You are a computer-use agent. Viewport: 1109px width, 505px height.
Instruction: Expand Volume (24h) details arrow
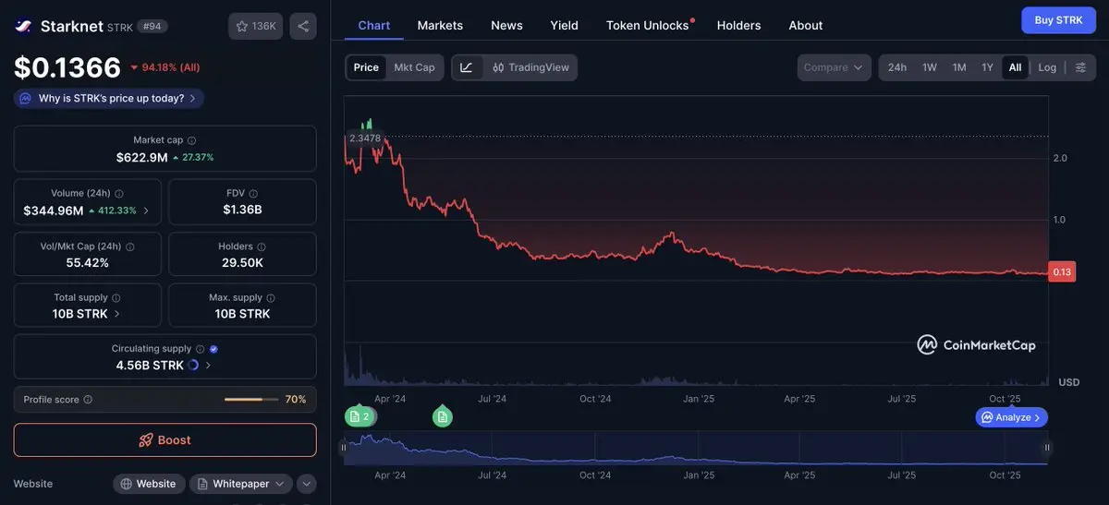pos(146,210)
